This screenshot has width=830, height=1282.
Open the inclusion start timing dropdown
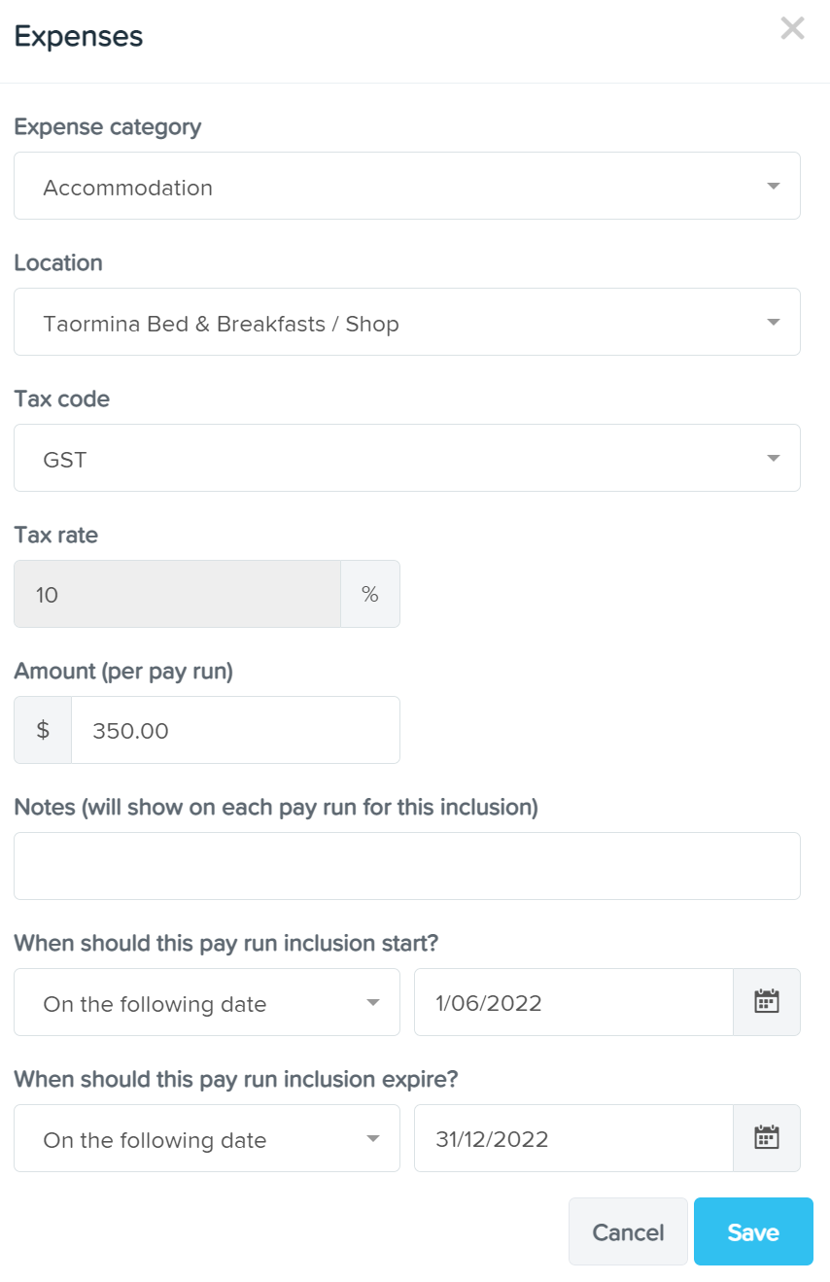point(207,1002)
